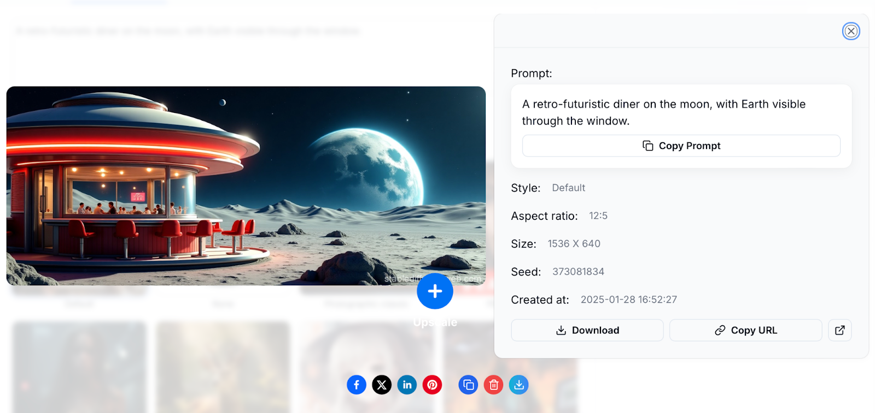
Task: Share image on LinkedIn
Action: pyautogui.click(x=407, y=385)
